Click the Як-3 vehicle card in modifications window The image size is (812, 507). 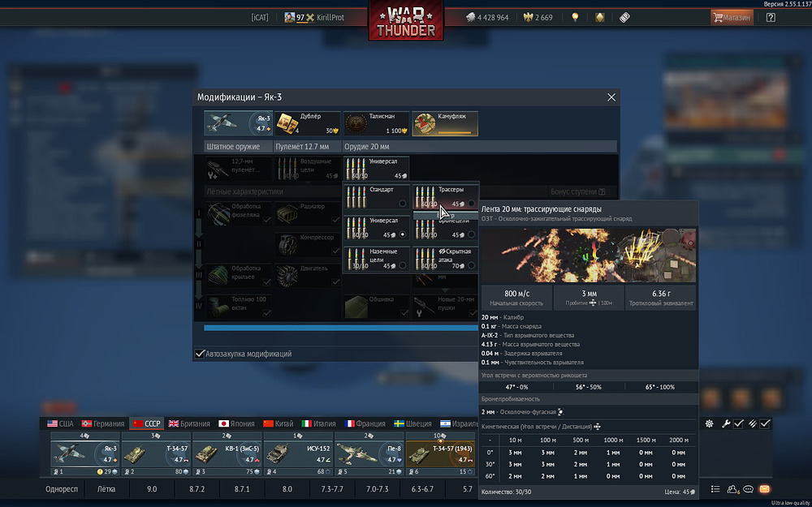(x=238, y=123)
